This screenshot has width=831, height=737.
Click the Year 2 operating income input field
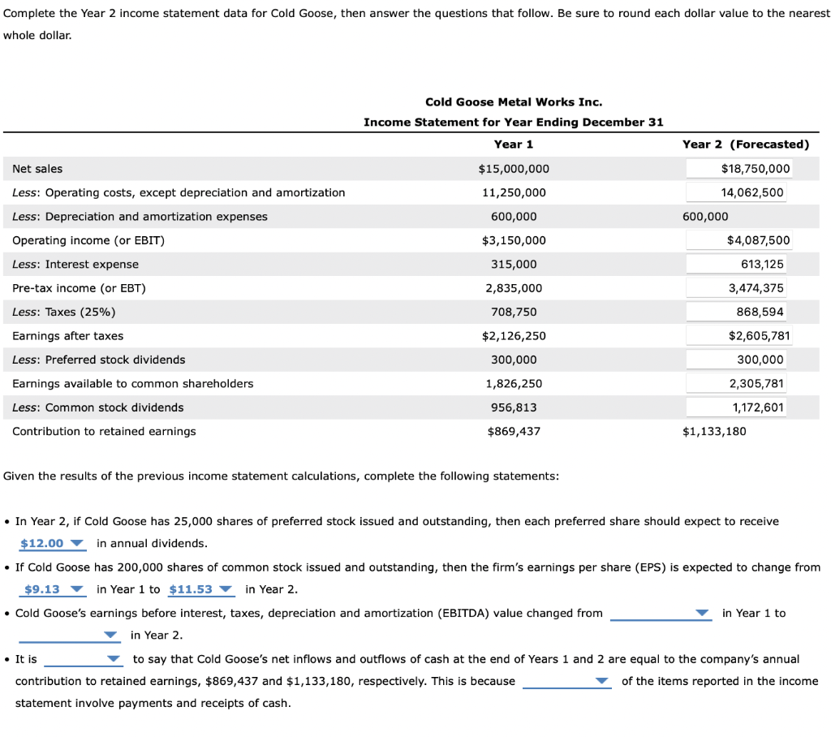(x=739, y=239)
